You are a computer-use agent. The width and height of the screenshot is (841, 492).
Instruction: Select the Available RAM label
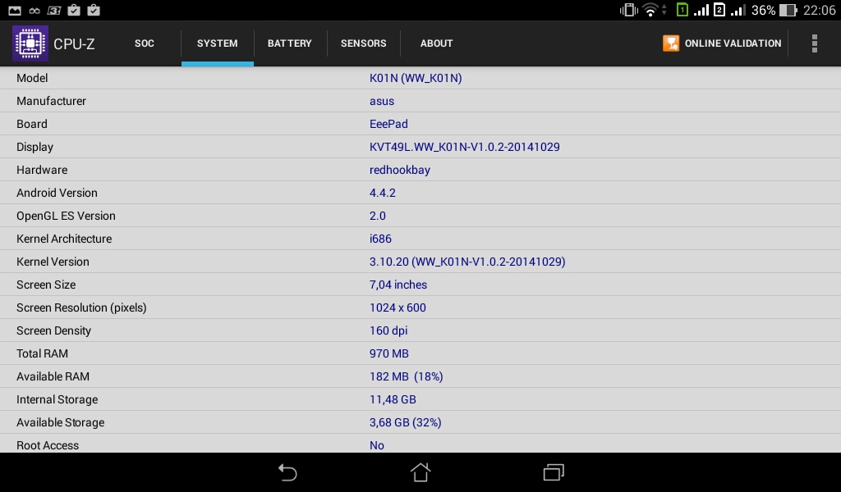(x=53, y=377)
